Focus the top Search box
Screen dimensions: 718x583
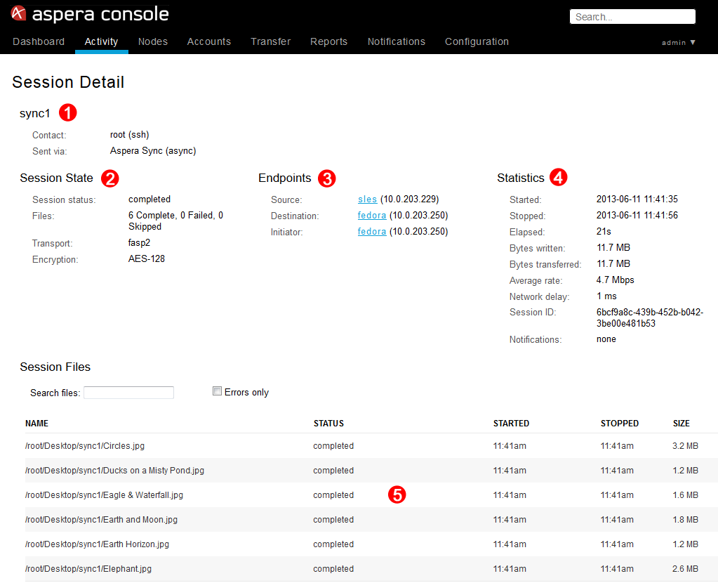tap(632, 16)
